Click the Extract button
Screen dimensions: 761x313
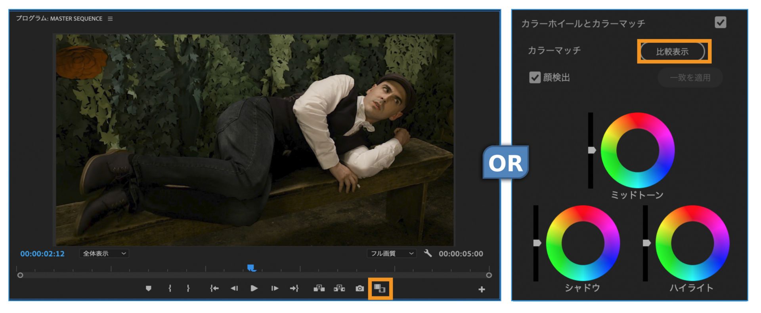339,288
